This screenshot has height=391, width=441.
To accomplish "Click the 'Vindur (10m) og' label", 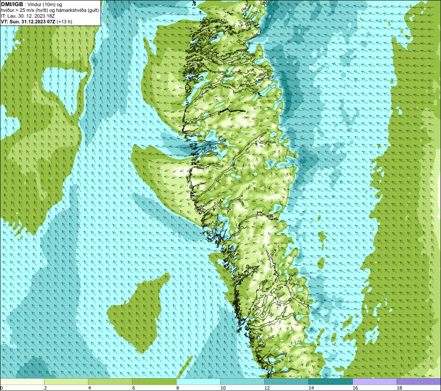I will tap(45, 4).
